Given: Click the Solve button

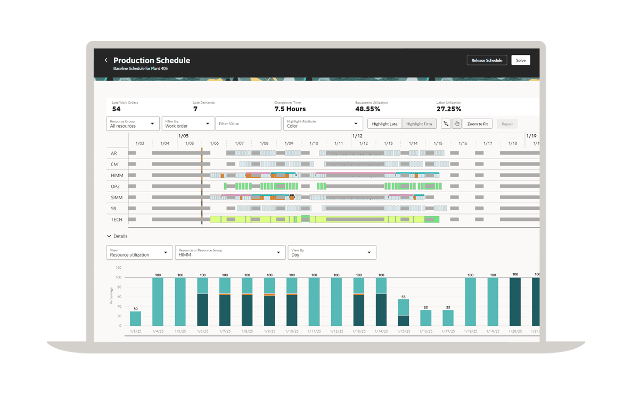Looking at the screenshot, I should [x=520, y=60].
